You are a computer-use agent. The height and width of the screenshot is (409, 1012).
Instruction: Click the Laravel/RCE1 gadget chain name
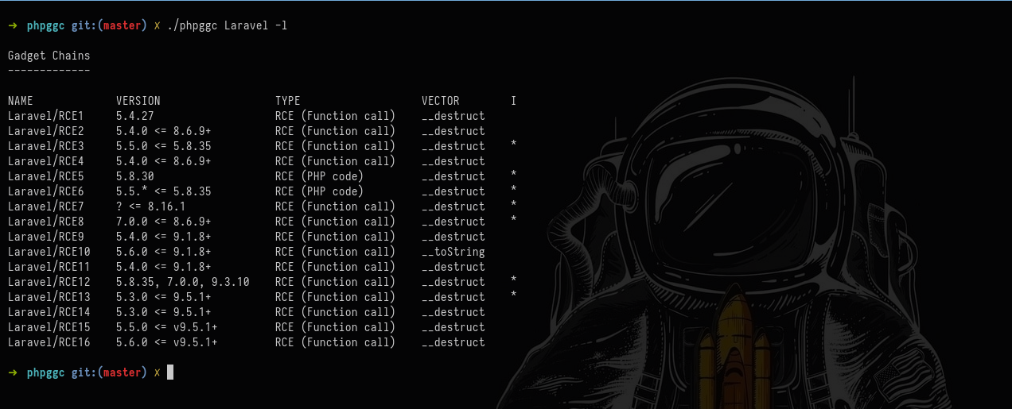tap(45, 116)
